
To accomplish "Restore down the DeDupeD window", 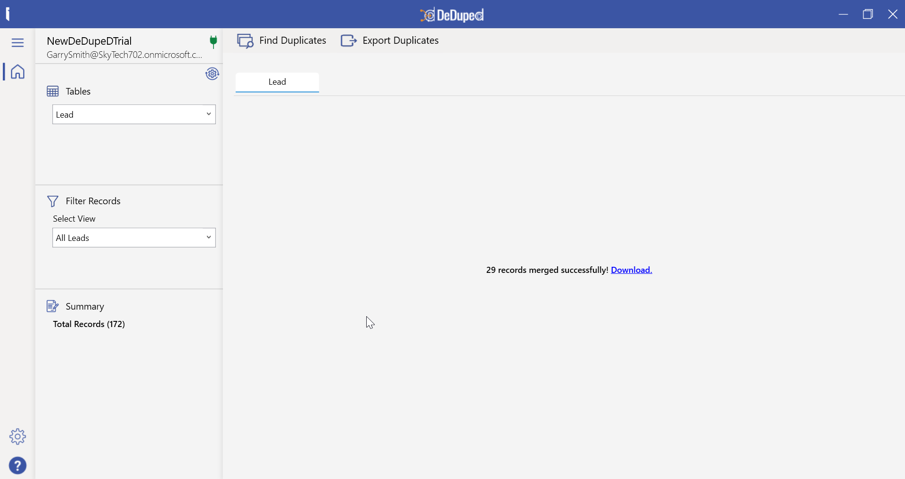I will [868, 14].
